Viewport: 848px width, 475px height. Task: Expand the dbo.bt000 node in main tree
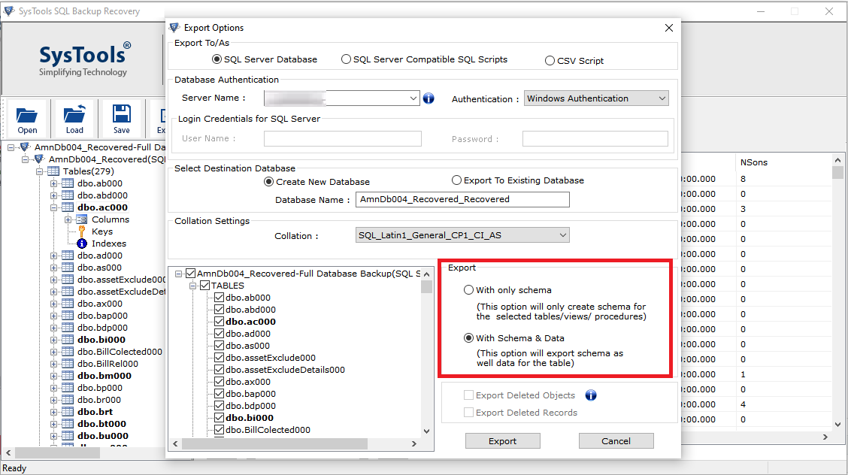[53, 424]
